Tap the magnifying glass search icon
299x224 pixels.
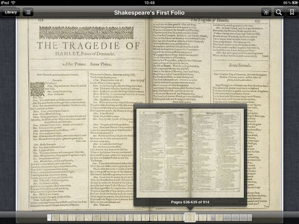(278, 12)
